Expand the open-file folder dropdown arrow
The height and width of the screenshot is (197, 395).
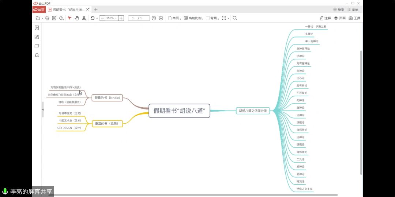point(42,18)
